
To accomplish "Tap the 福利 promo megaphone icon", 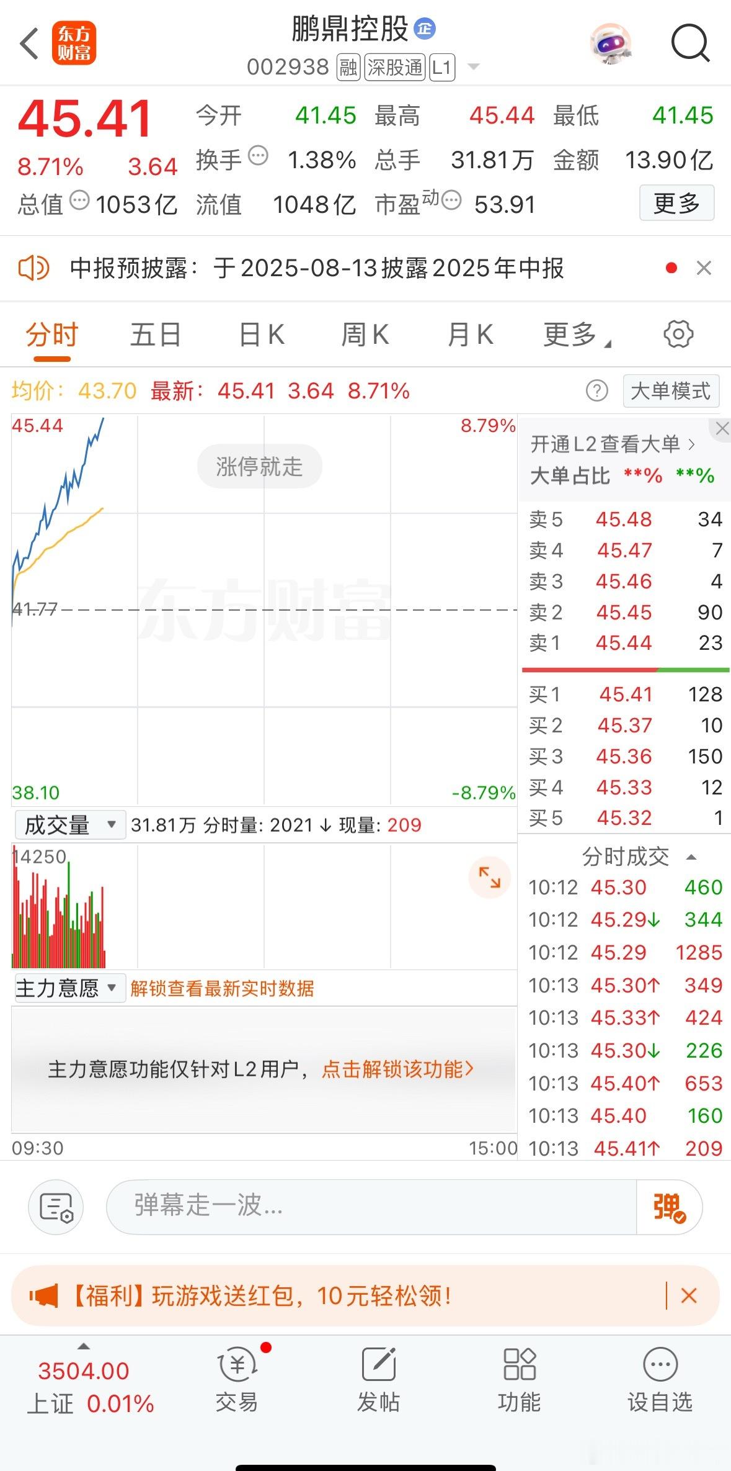I will [44, 1296].
